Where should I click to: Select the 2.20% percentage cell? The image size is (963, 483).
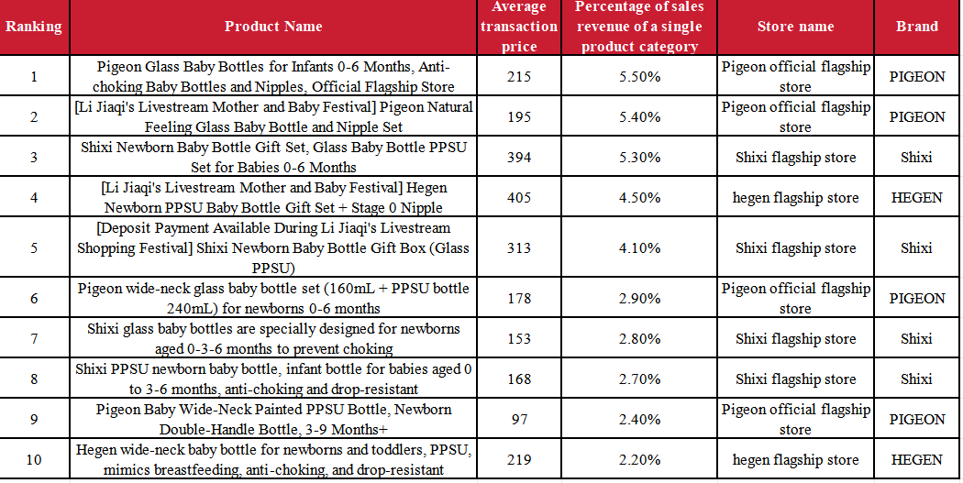[x=639, y=459]
